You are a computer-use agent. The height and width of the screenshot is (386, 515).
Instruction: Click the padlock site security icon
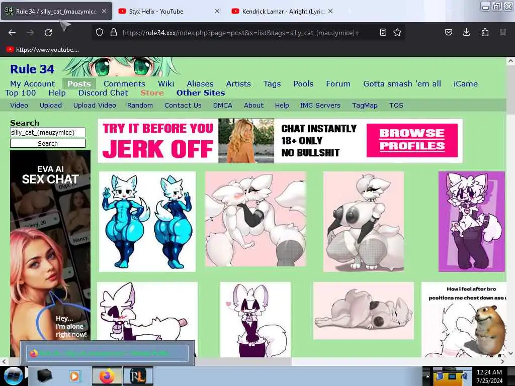point(114,32)
